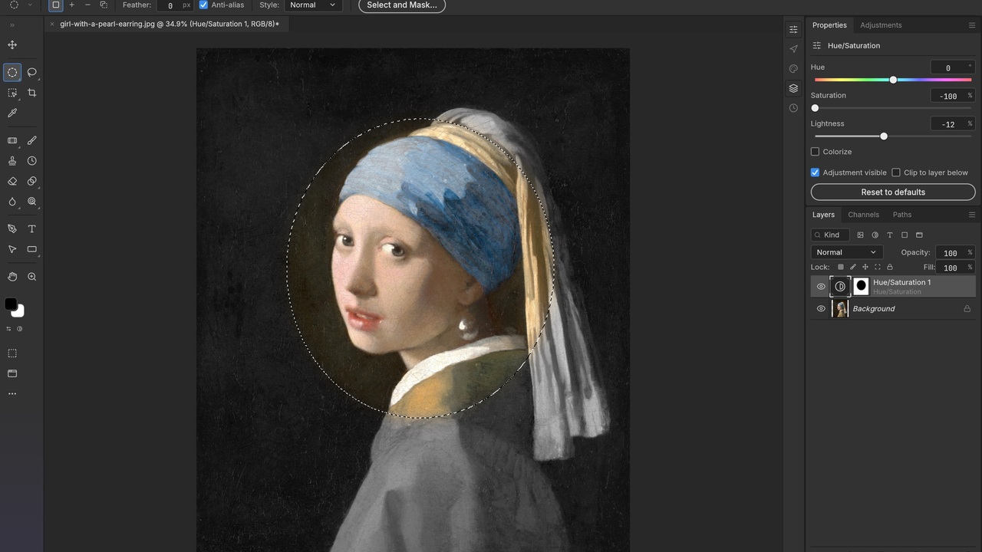Open the Layers panel menu
Image resolution: width=982 pixels, height=552 pixels.
pos(972,215)
